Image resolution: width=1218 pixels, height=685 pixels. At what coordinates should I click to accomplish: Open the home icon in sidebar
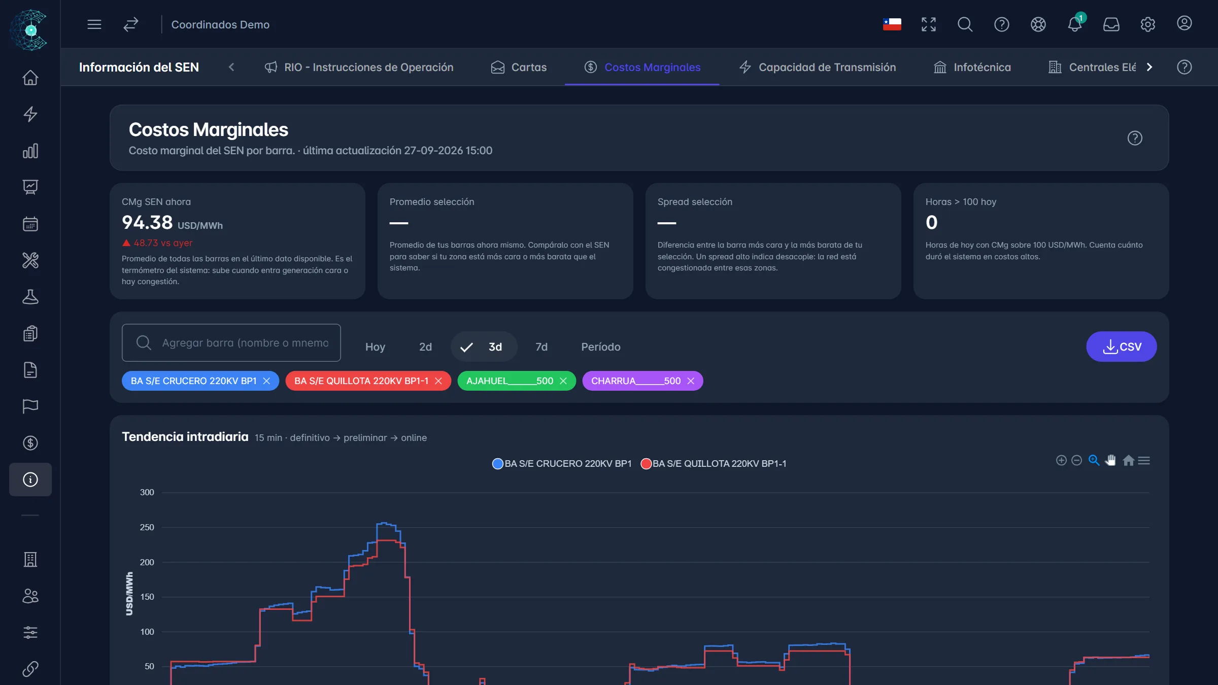click(30, 78)
